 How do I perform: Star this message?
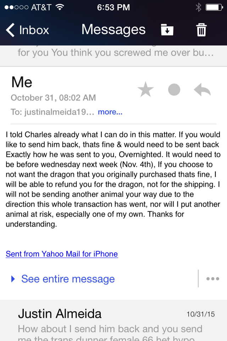tap(145, 90)
